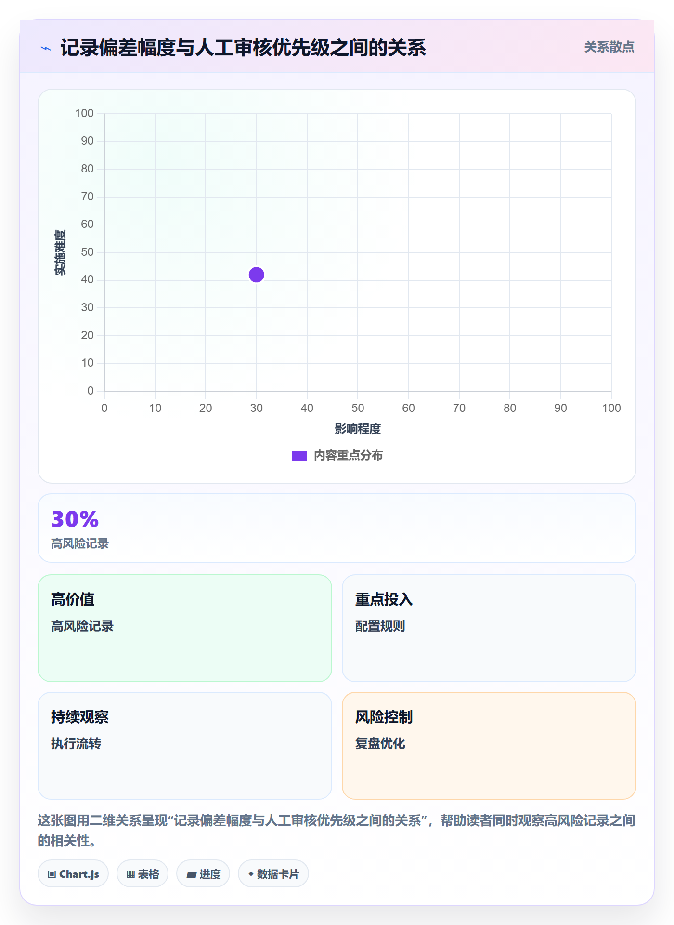Viewport: 674px width, 925px height.
Task: Click the bar icon in the 进度 chip
Action: (x=191, y=874)
